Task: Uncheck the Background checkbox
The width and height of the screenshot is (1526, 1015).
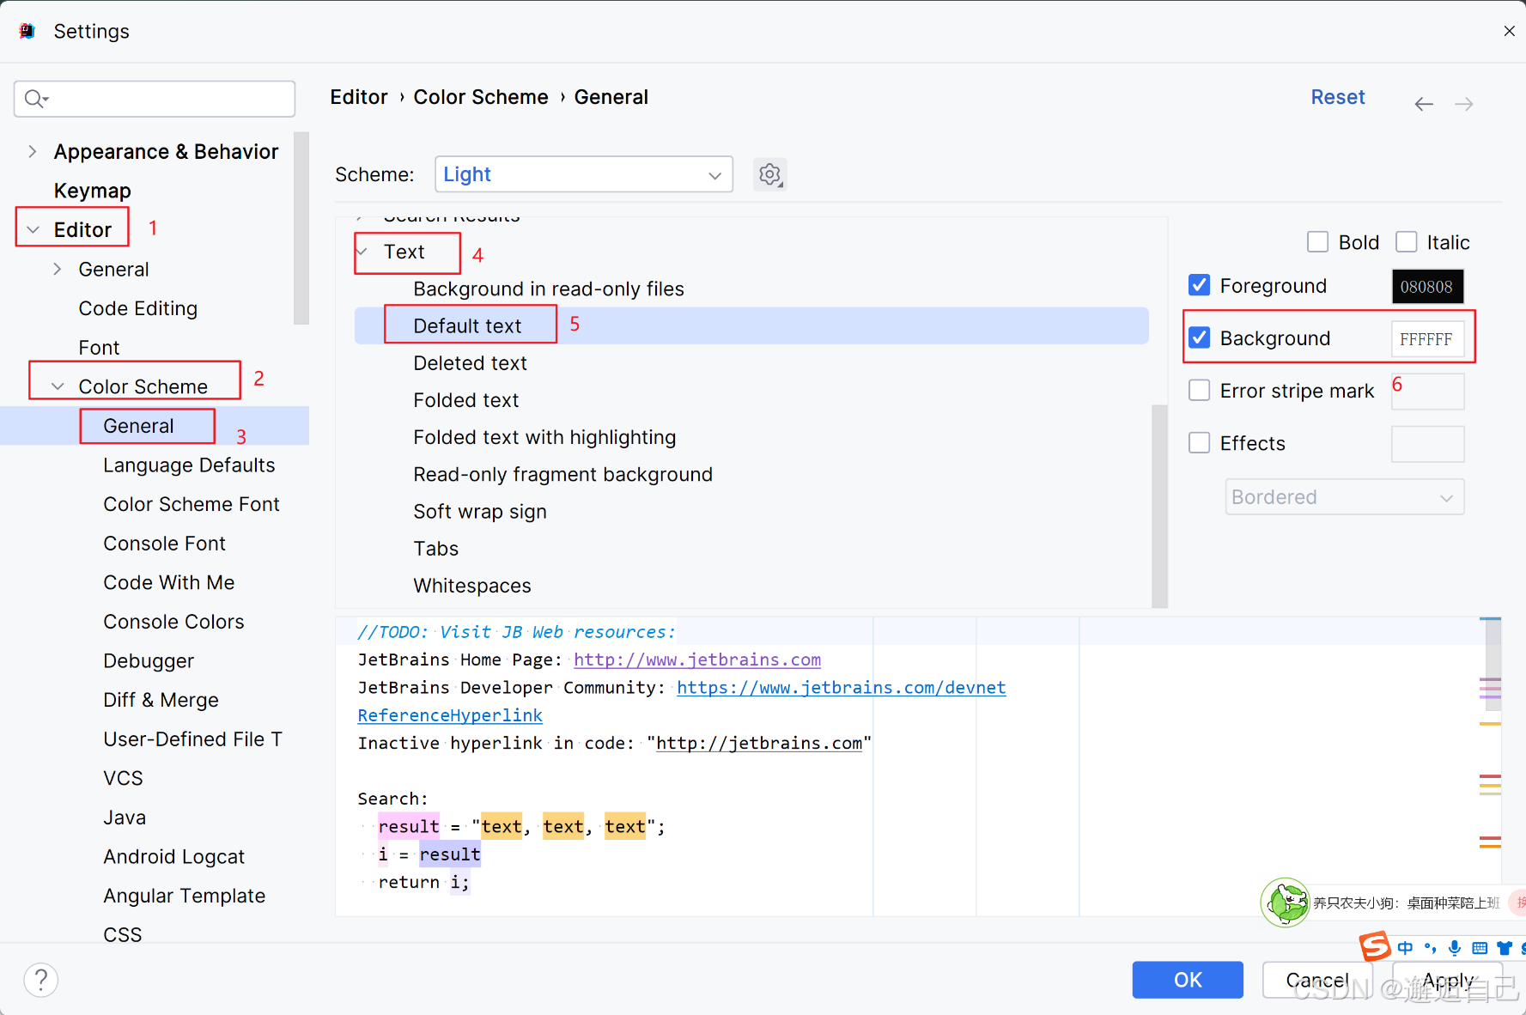Action: (1199, 337)
